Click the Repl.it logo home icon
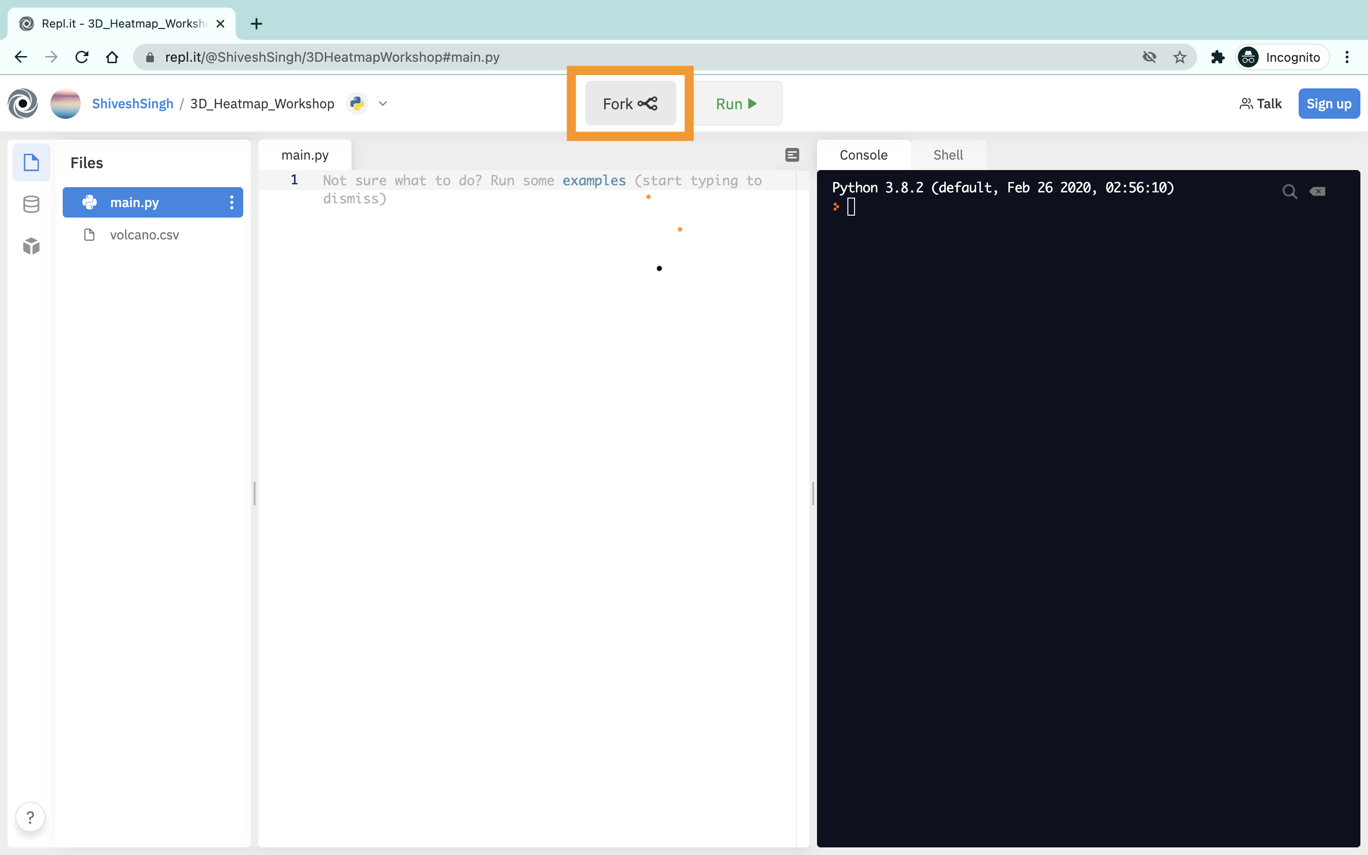 23,104
